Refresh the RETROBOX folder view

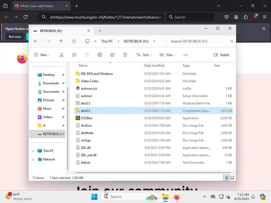pyautogui.click(x=74, y=41)
